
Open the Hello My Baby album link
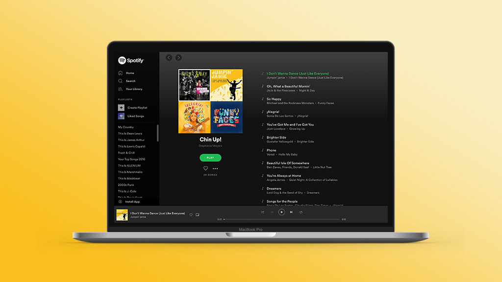(288, 154)
